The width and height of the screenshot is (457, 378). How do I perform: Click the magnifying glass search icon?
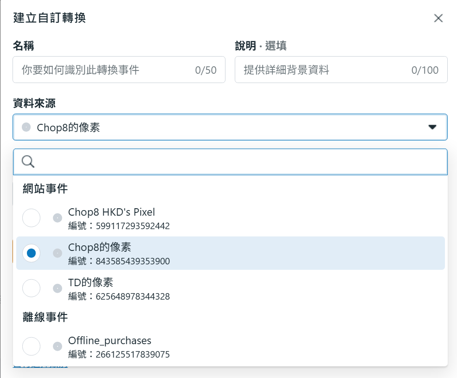28,162
